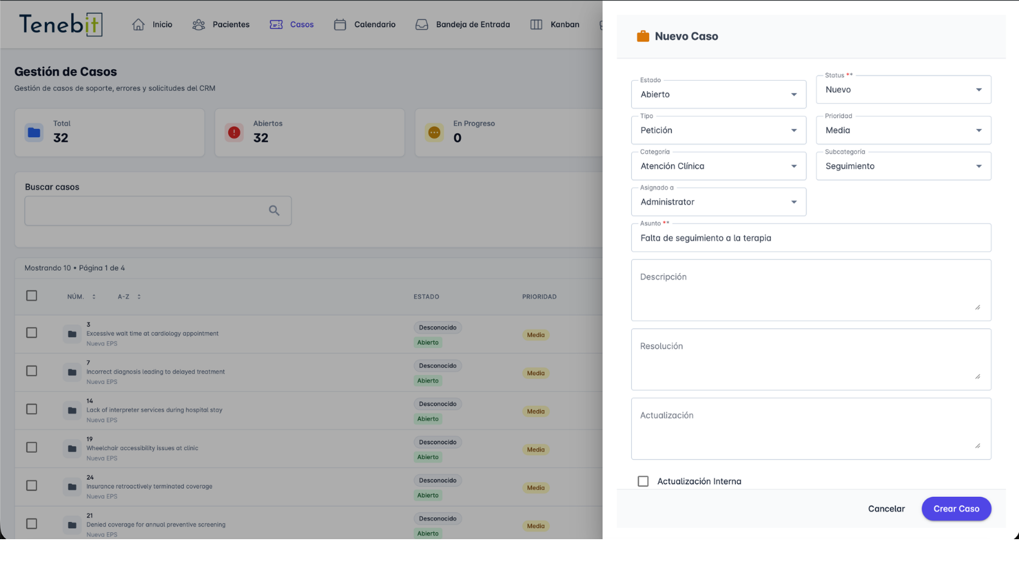
Task: Open case 'Excessive wait time at cardiology appointment'
Action: click(x=153, y=333)
